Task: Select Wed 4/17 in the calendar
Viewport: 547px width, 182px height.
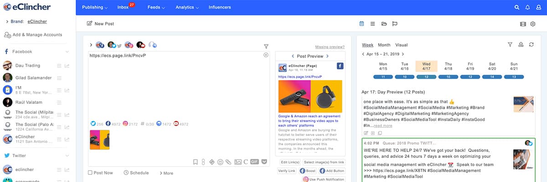Action: click(x=426, y=66)
